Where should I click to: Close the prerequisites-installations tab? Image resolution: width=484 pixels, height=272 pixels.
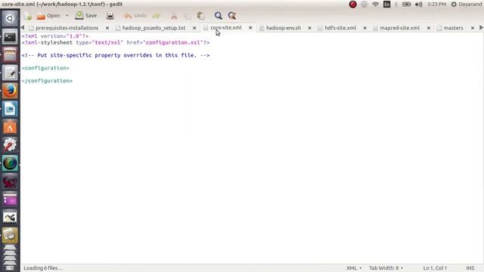107,28
